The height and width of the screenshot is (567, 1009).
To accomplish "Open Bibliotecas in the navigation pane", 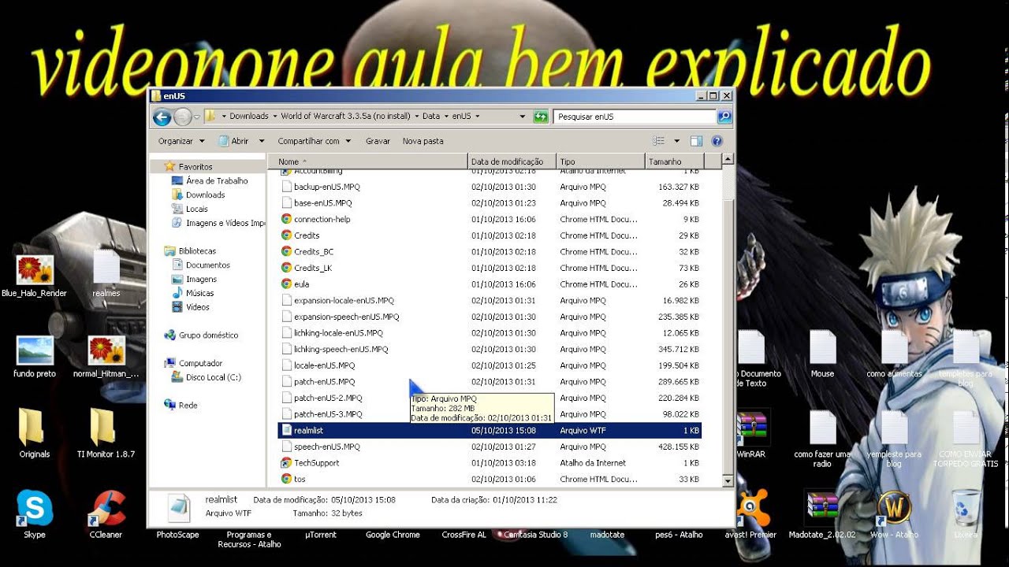I will 196,251.
